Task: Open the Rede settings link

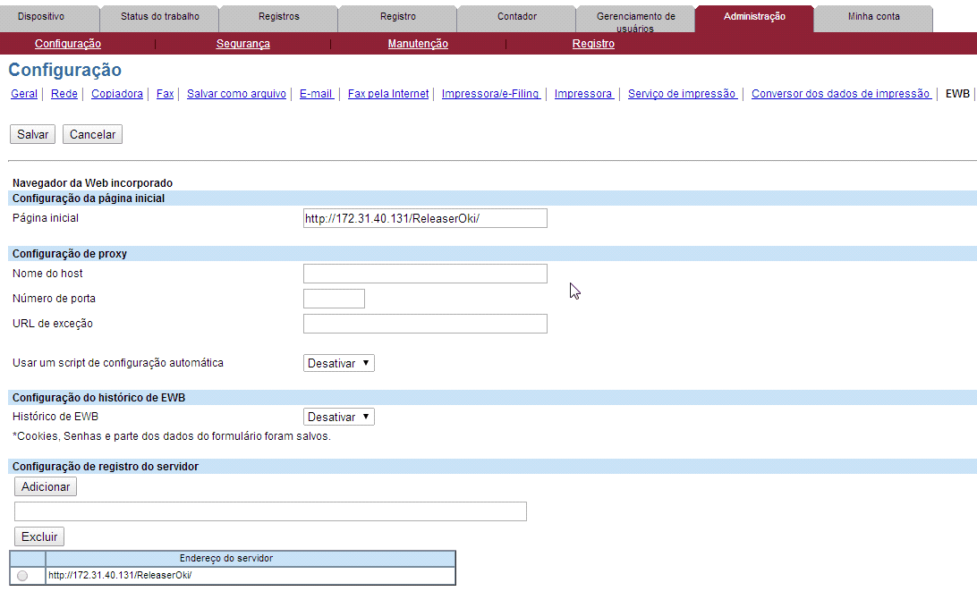Action: tap(64, 94)
